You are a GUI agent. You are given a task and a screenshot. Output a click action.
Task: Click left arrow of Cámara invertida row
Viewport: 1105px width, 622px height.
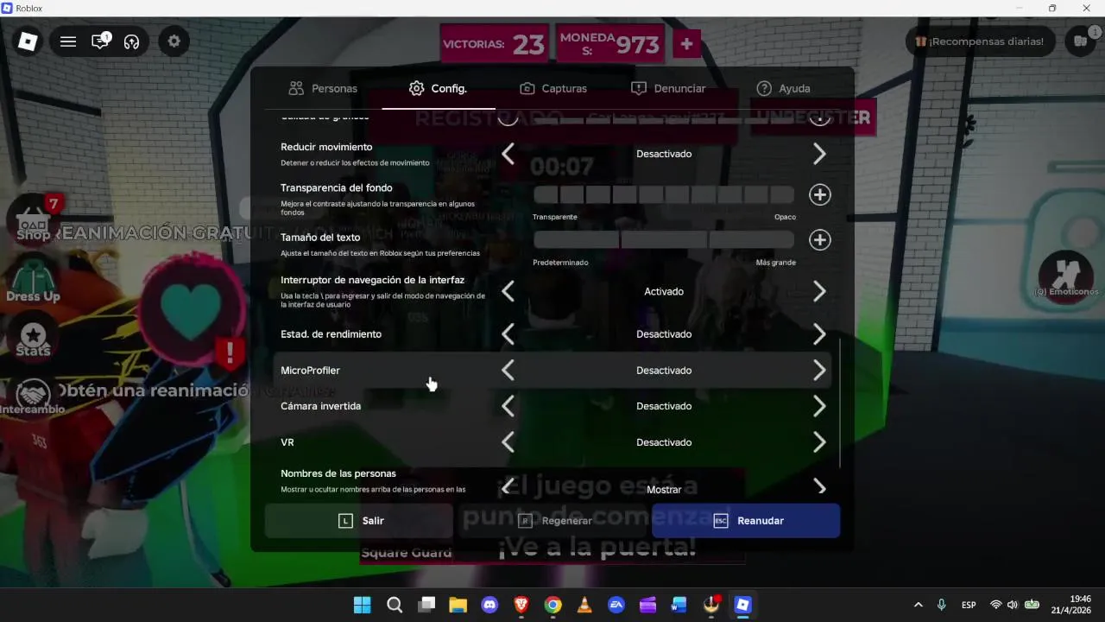508,406
